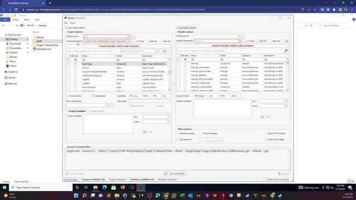Click the Sync with GitHub button

(x=176, y=174)
